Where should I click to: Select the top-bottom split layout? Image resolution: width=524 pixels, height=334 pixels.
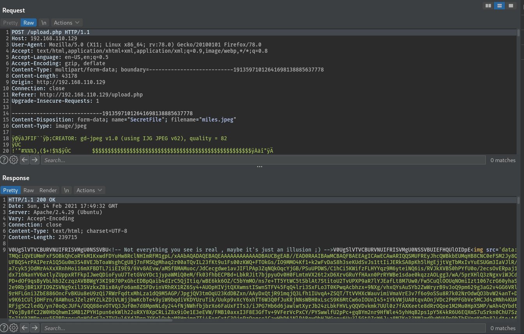499,5
